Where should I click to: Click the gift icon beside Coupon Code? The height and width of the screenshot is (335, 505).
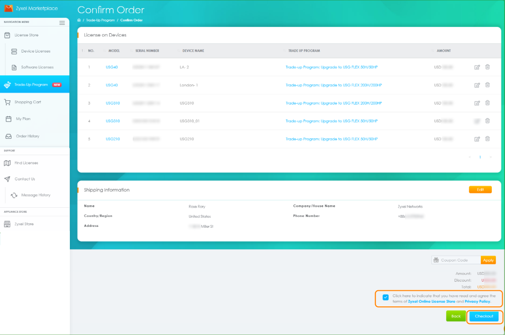[x=436, y=260]
